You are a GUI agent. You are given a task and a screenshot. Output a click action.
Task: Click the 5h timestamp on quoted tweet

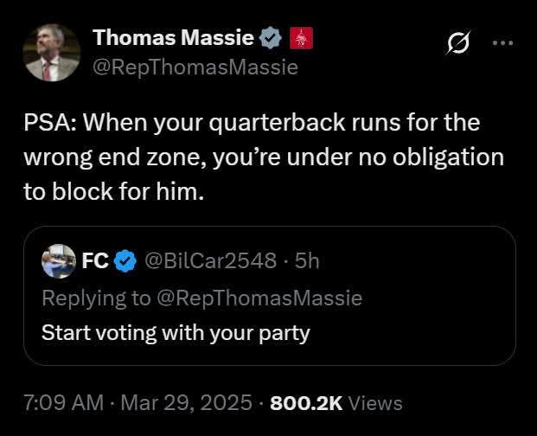click(307, 260)
